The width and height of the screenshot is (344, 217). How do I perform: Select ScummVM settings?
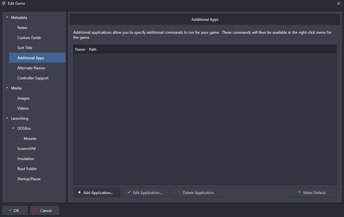coord(26,149)
